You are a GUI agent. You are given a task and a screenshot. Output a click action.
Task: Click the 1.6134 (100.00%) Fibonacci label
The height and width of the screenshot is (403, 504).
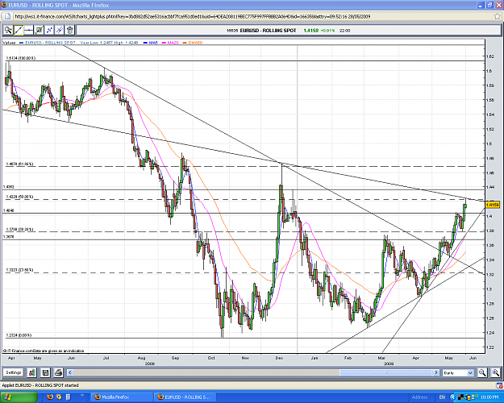point(21,58)
